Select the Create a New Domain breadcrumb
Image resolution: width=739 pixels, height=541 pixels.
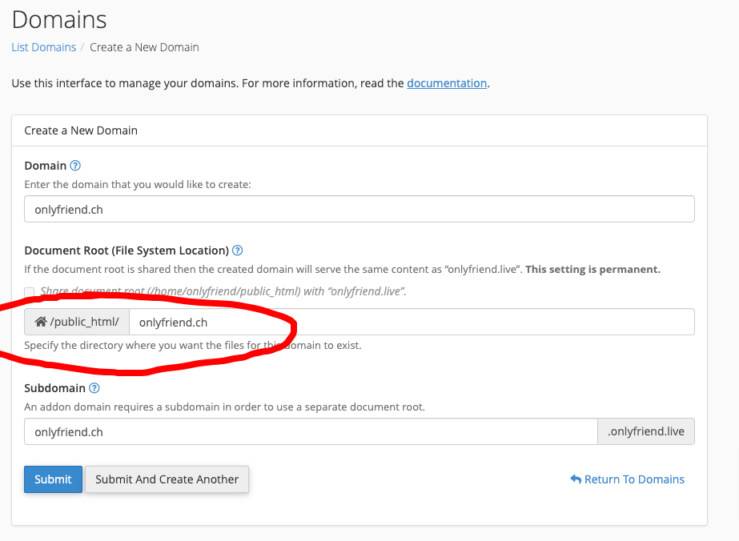pyautogui.click(x=144, y=47)
